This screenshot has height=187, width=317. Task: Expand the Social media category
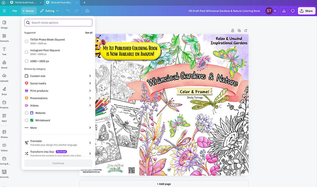pos(58,83)
